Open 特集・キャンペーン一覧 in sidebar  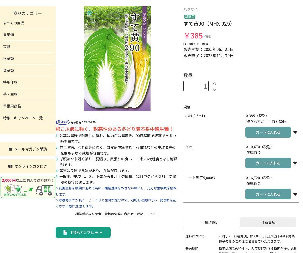[23, 118]
